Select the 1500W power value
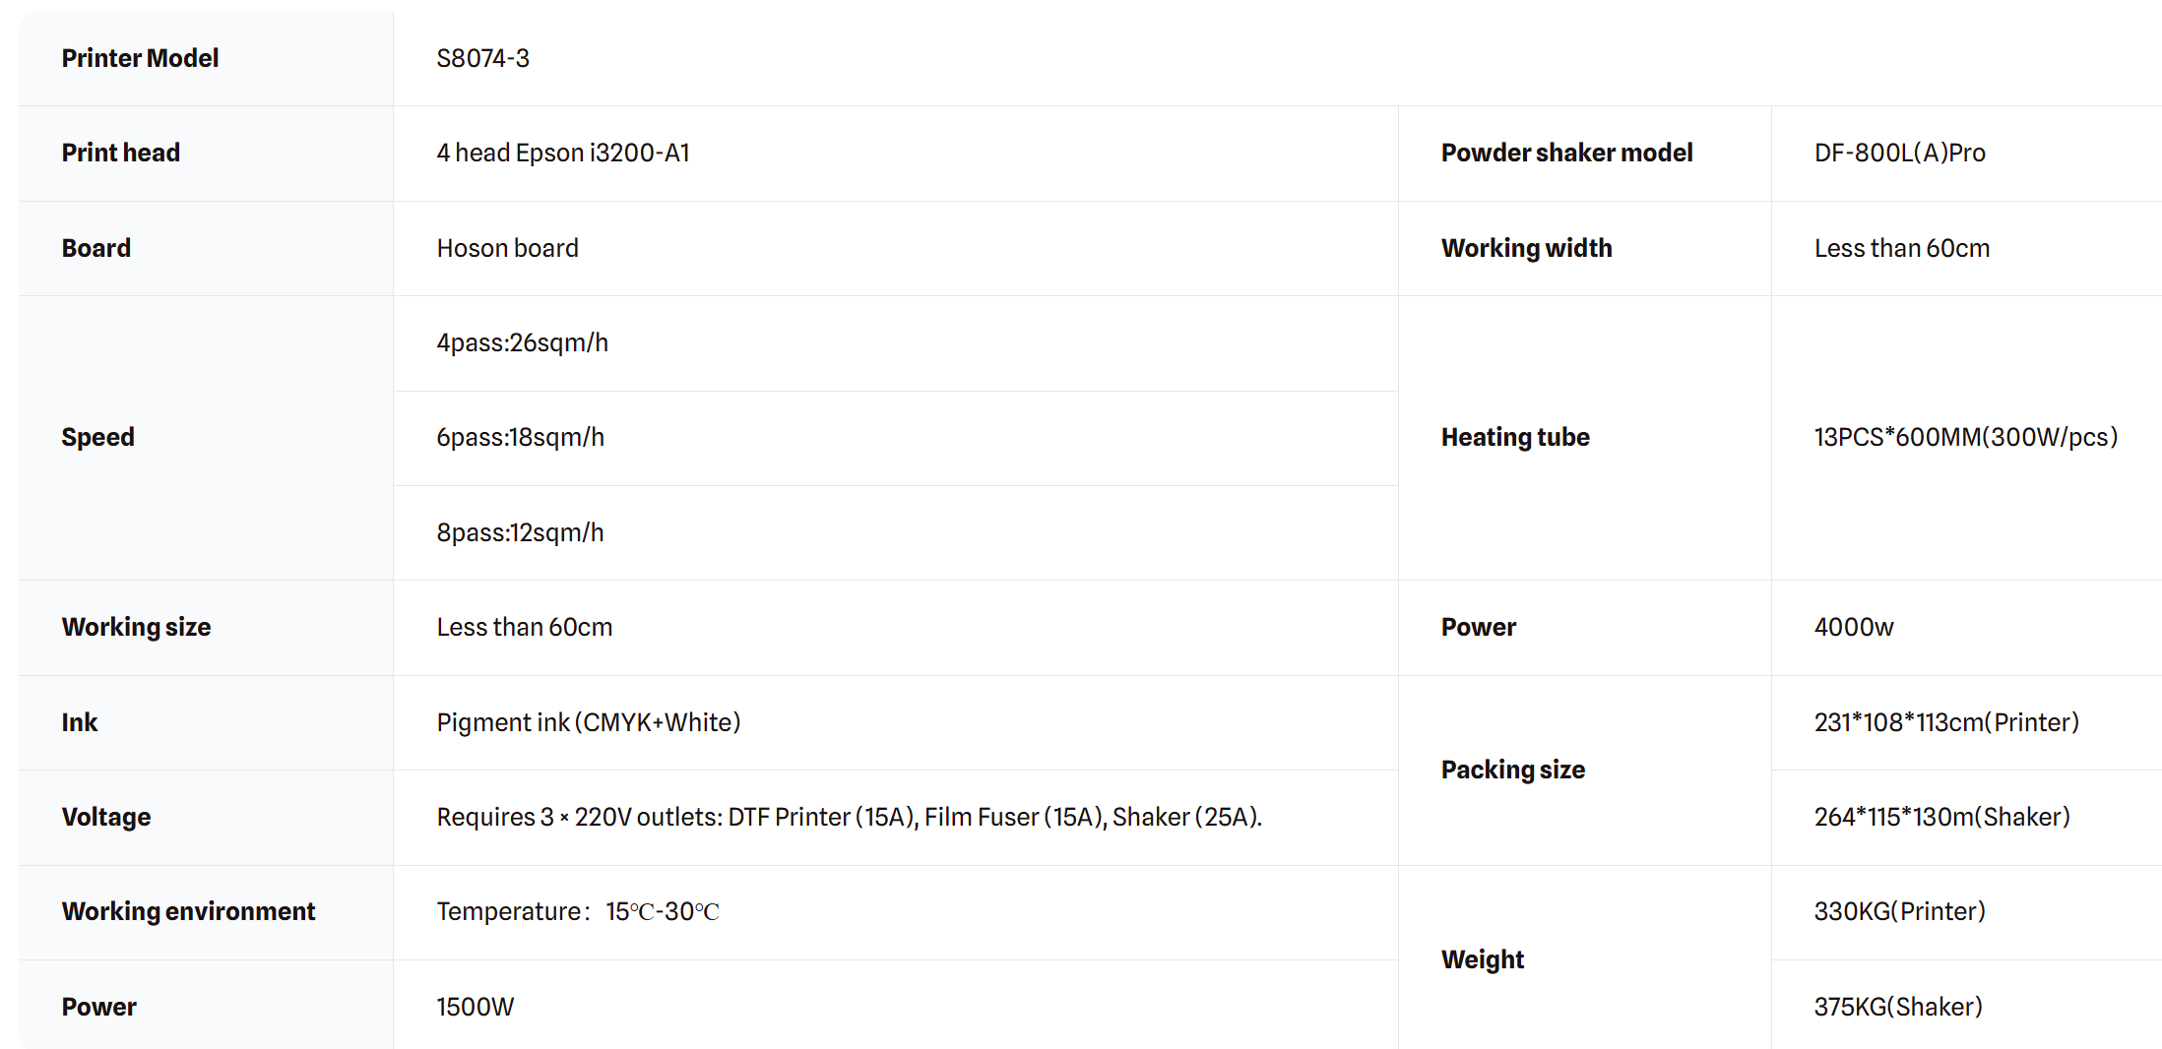Viewport: 2162px width, 1049px height. [x=475, y=1007]
